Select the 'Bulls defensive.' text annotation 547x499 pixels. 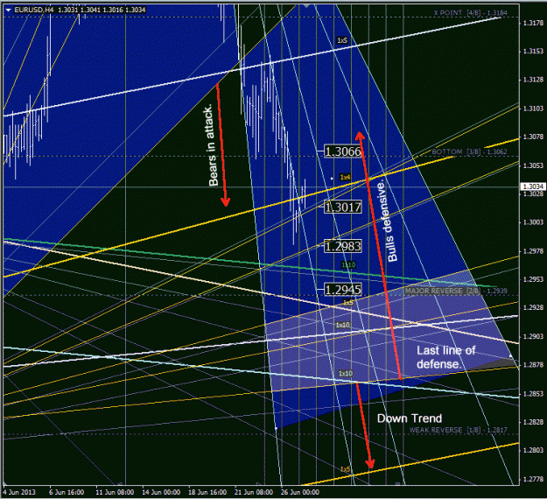click(387, 221)
